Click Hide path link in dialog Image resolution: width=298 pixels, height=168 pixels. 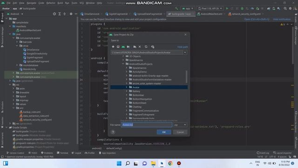183,47
